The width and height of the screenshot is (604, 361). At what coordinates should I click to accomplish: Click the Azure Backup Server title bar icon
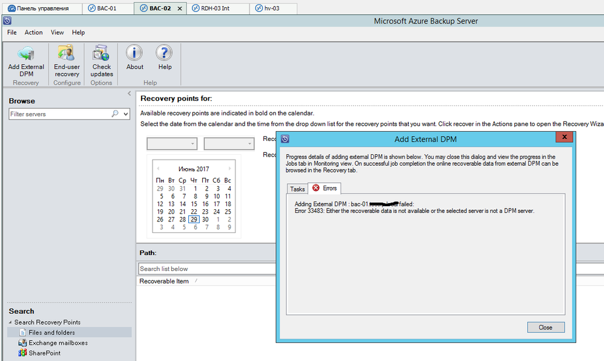tap(7, 21)
